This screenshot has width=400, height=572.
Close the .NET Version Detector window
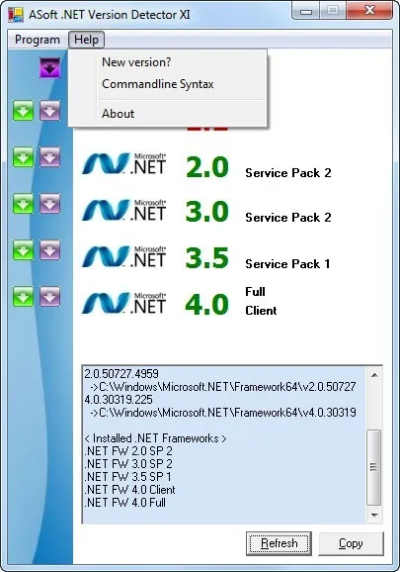pos(369,10)
